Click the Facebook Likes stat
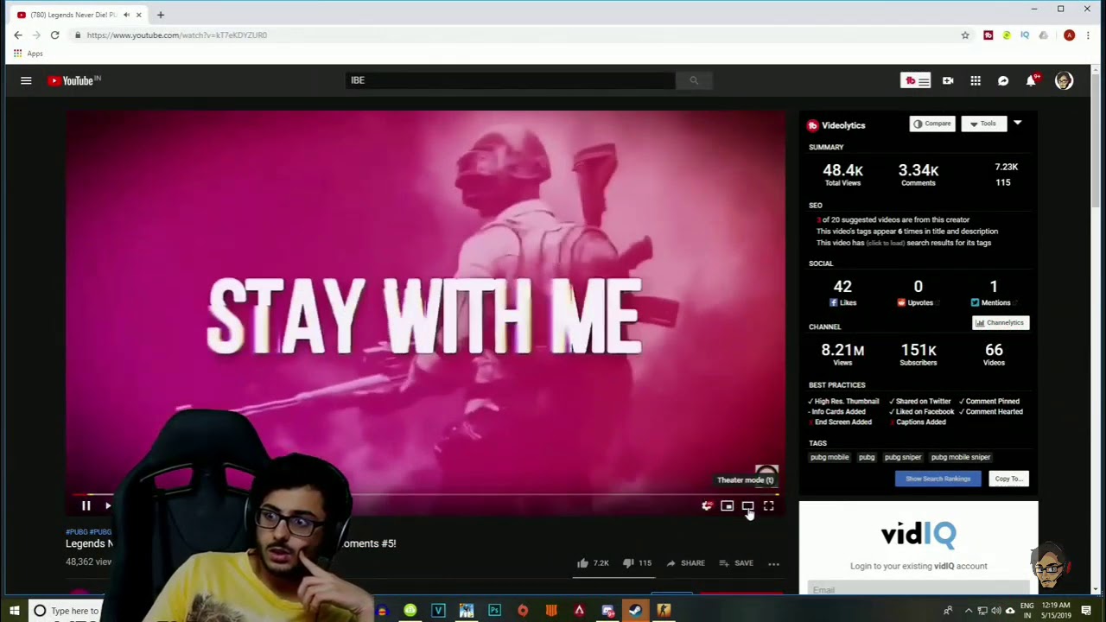The width and height of the screenshot is (1106, 622). tap(842, 293)
